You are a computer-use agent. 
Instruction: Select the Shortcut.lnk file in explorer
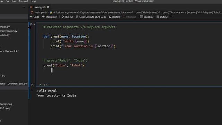pos(9,51)
